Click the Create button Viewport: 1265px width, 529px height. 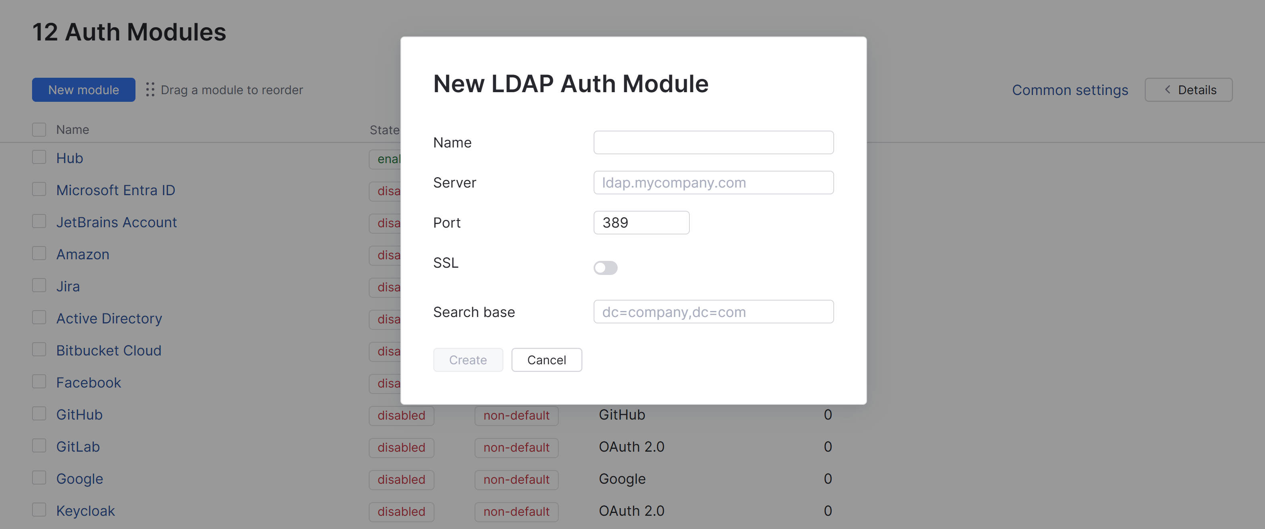pyautogui.click(x=467, y=360)
